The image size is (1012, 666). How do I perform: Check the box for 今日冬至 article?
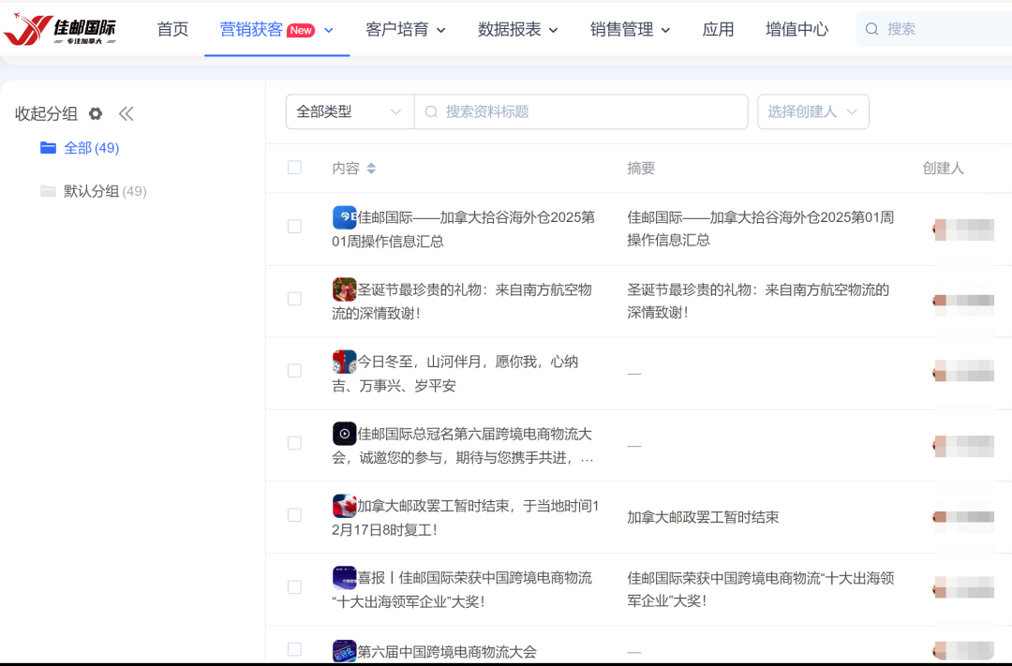click(294, 371)
